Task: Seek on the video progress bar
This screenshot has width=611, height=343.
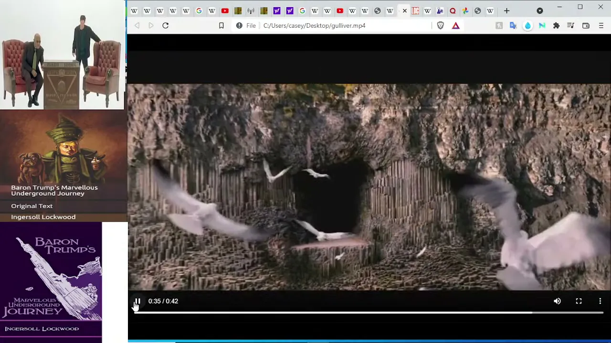Action: click(369, 313)
